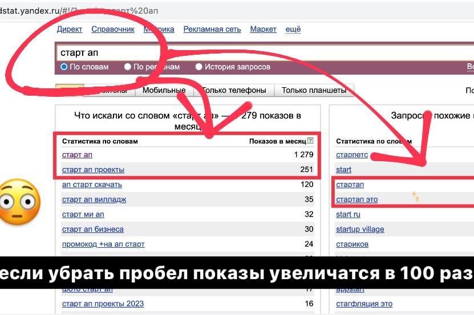
Task: Open the старт ап проекты query link
Action: point(93,170)
